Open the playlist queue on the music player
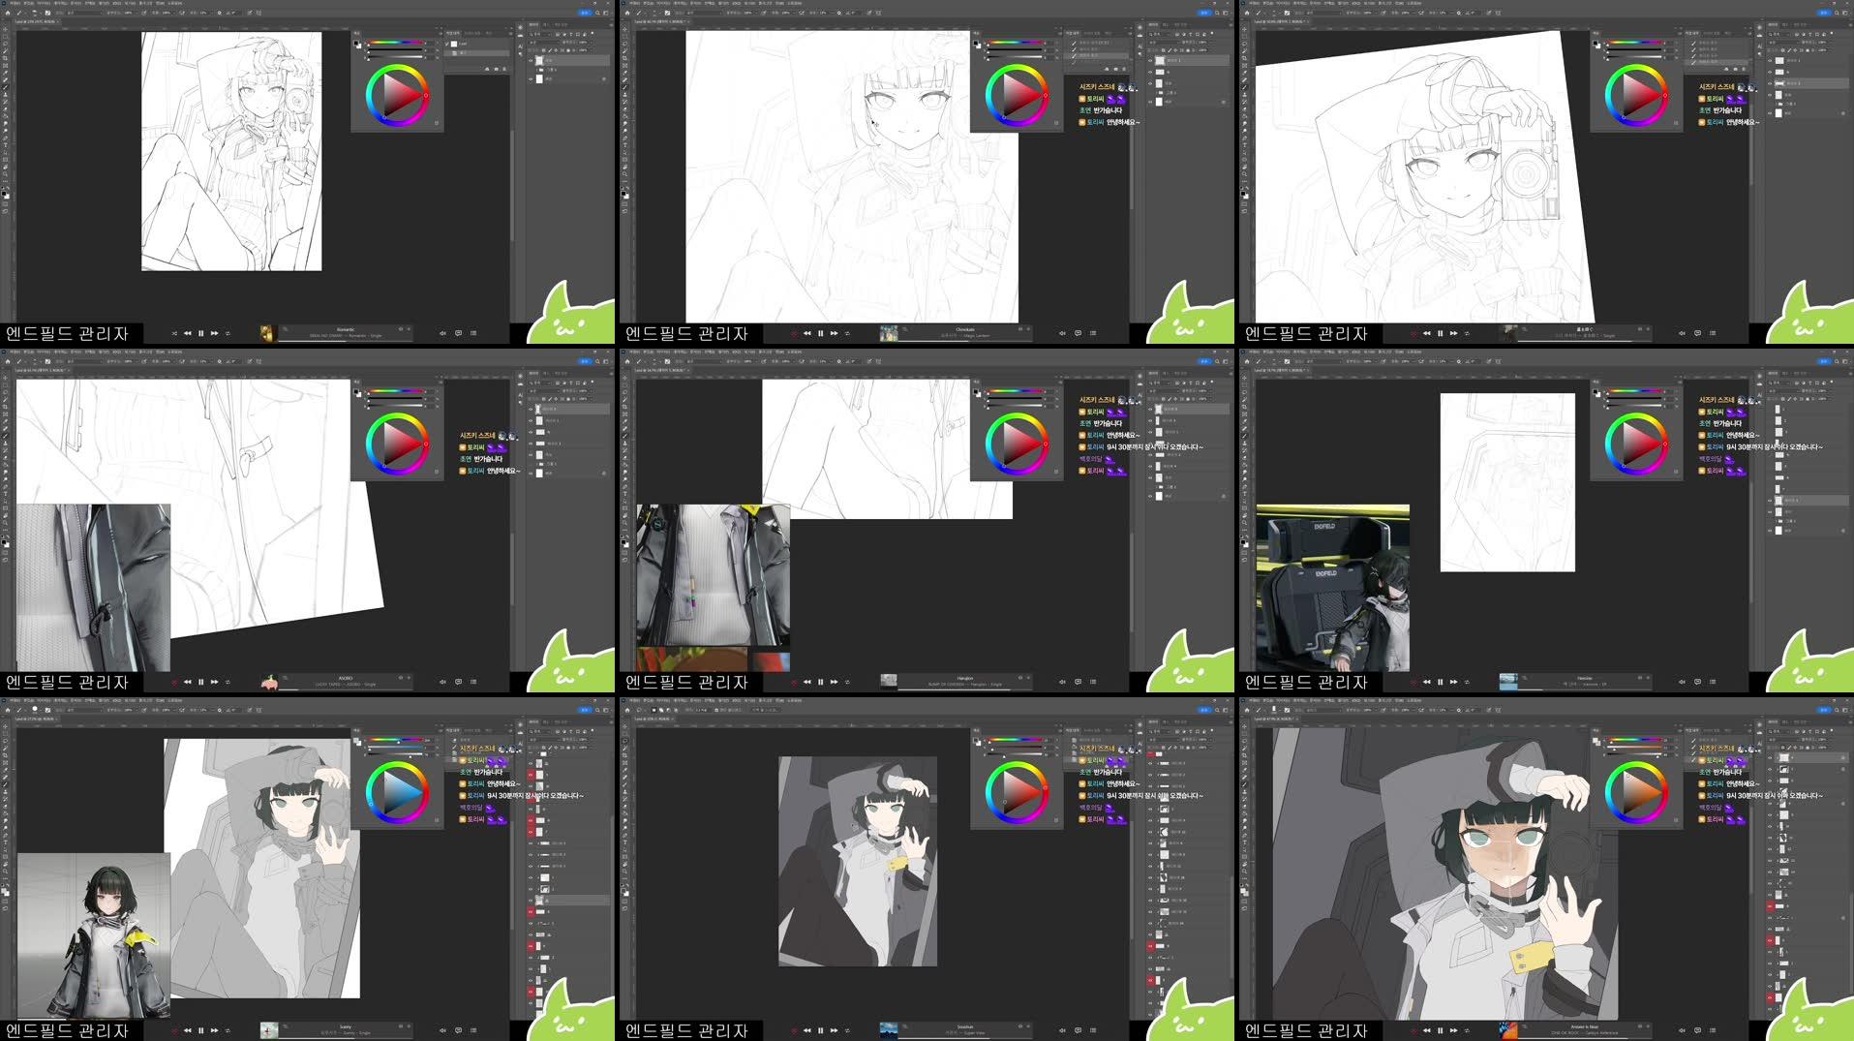Viewport: 1854px width, 1041px height. [474, 332]
